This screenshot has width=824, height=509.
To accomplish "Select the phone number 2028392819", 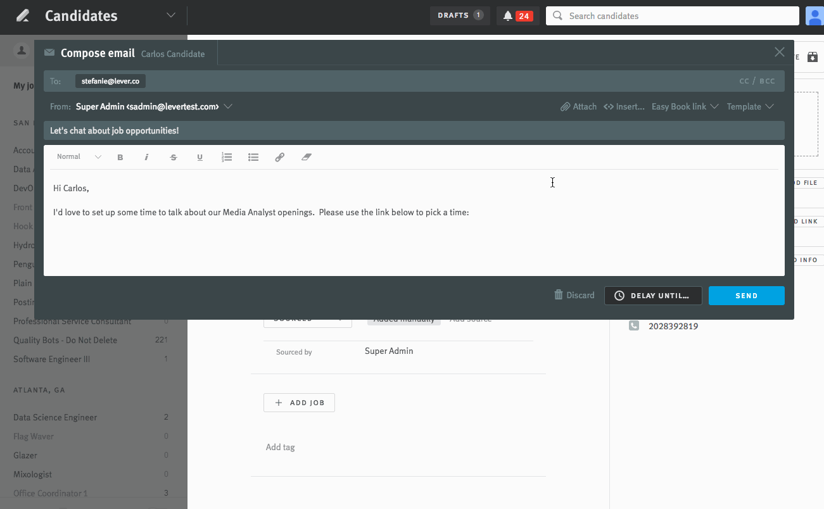I will coord(673,327).
